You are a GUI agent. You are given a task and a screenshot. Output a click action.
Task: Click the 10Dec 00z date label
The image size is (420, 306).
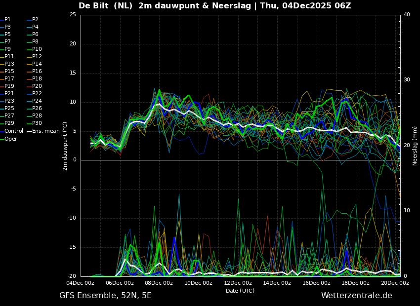(x=198, y=283)
